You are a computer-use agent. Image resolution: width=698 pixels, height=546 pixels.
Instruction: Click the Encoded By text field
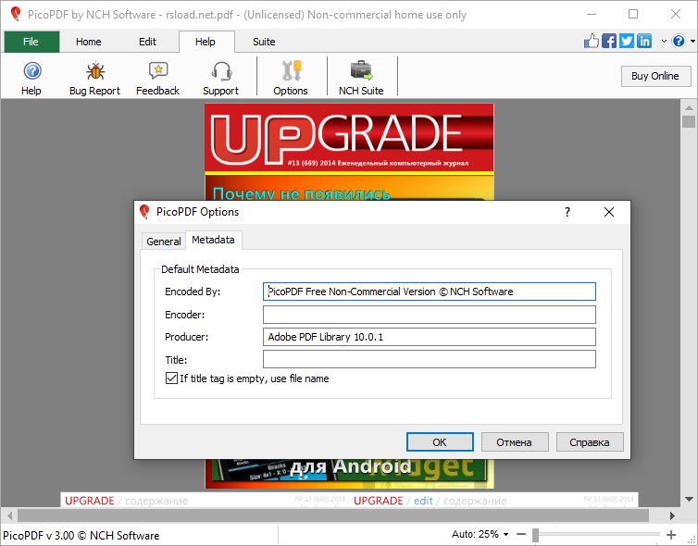(430, 292)
